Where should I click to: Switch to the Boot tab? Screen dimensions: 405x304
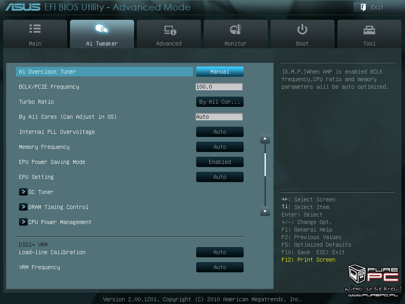(x=303, y=34)
